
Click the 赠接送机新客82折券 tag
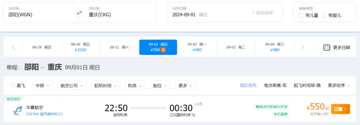[272, 107]
